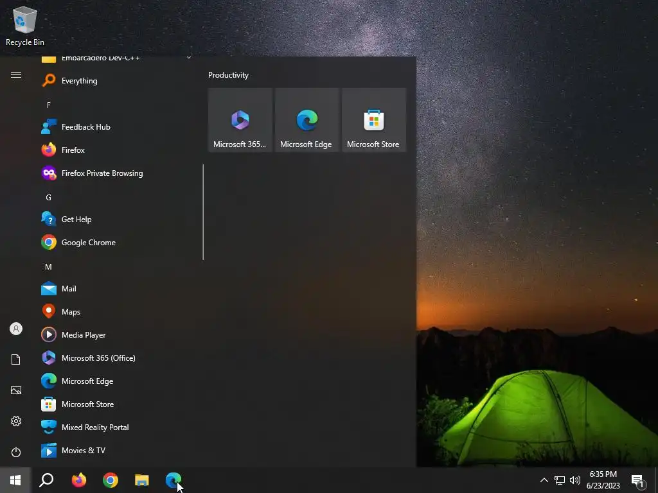Jump to letter M section header
The height and width of the screenshot is (493, 658).
(x=49, y=266)
